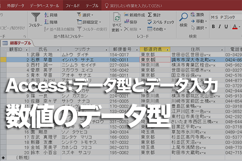The image size is (242, 161).
Task: Open the Filter funnel tool
Action: [x=35, y=20]
